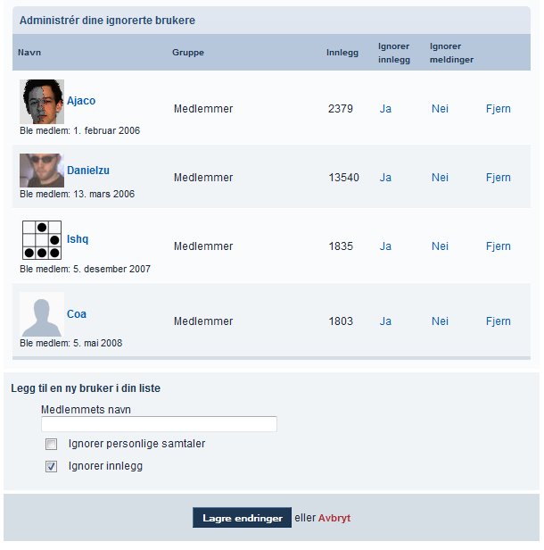Open Ajaco's profile name link
This screenshot has height=550, width=544.
pyautogui.click(x=81, y=101)
